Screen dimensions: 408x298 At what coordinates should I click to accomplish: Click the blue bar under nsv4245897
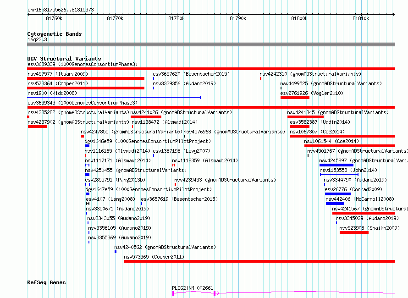point(336,165)
